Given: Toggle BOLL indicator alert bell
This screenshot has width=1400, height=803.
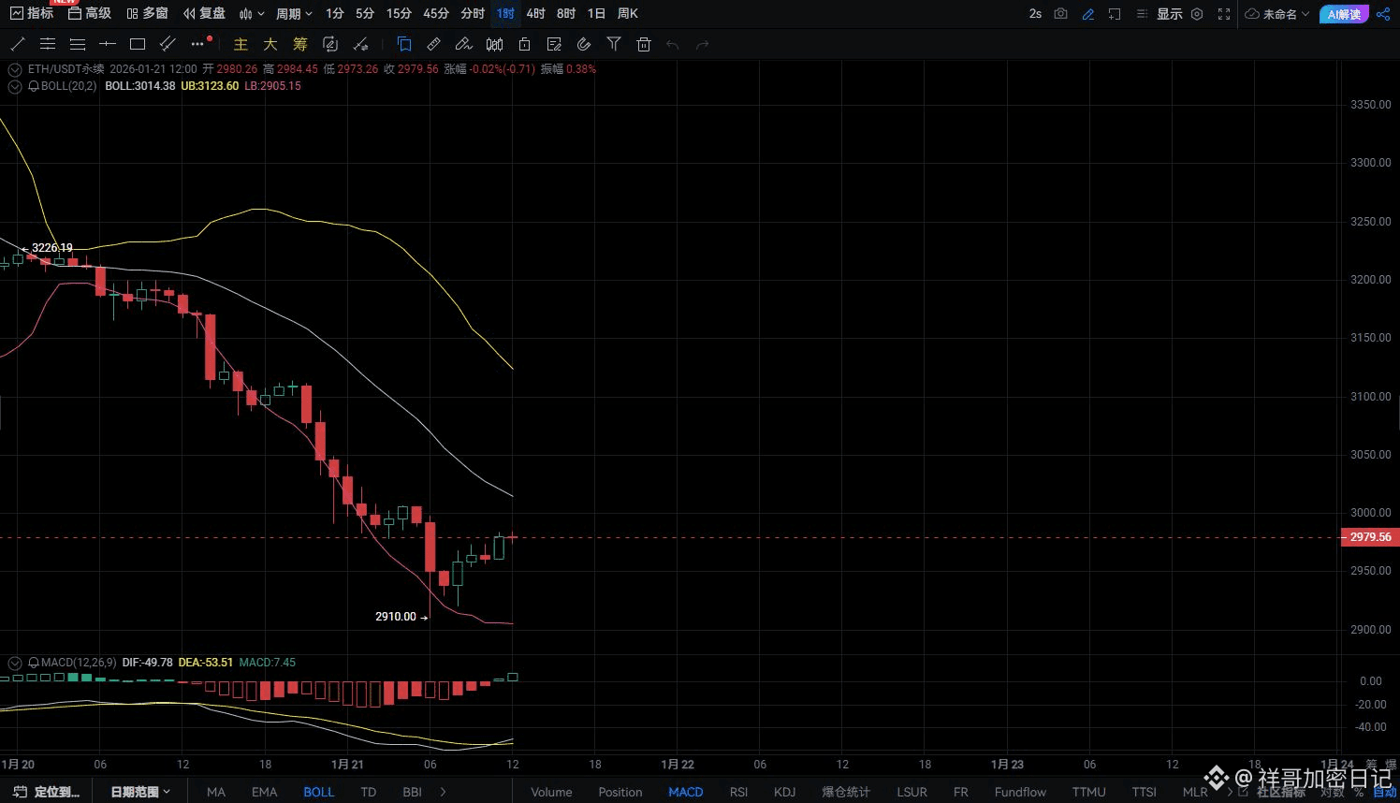Looking at the screenshot, I should (x=34, y=86).
